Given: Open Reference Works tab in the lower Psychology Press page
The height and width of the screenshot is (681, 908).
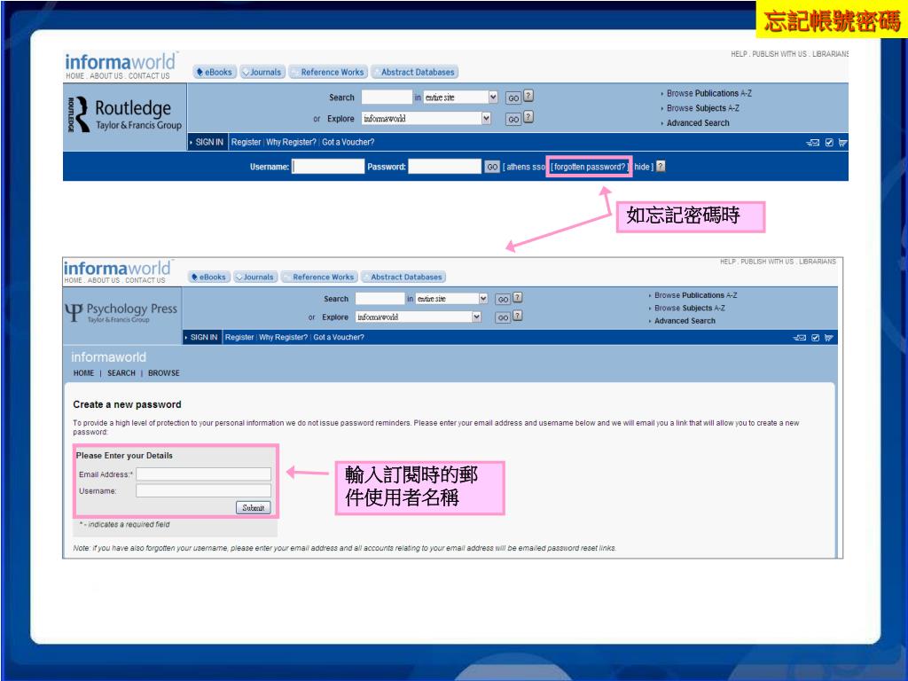Looking at the screenshot, I should [319, 277].
